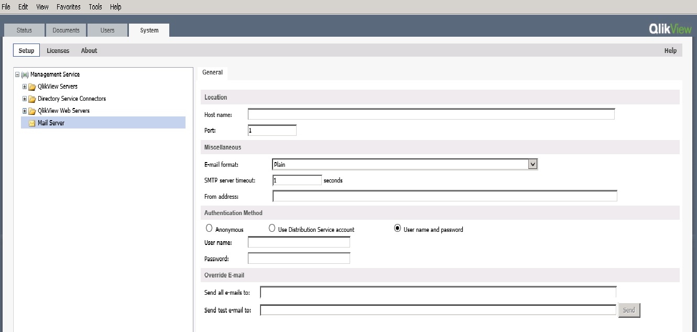697x332 pixels.
Task: Click the Miscellaneous section header
Action: tap(440, 147)
